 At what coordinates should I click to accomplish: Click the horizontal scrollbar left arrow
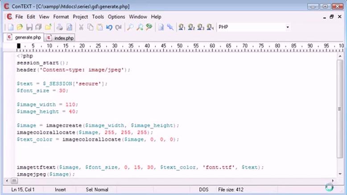click(7, 181)
